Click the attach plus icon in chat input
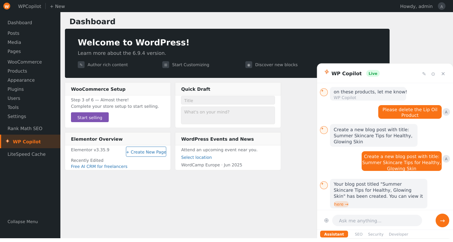This screenshot has height=242, width=453. [326, 220]
